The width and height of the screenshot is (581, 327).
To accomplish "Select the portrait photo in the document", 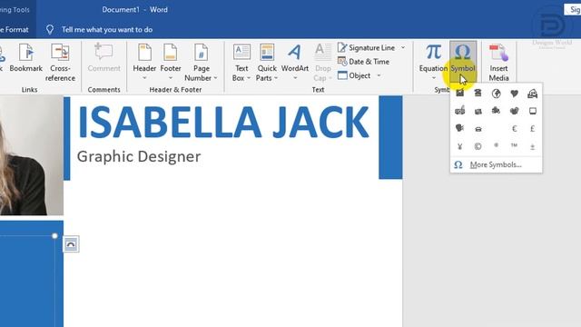I will click(31, 155).
